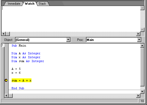Click the code editor vertical scrollbar thumb
Viewport: 147px width, 105px height.
pos(142,67)
